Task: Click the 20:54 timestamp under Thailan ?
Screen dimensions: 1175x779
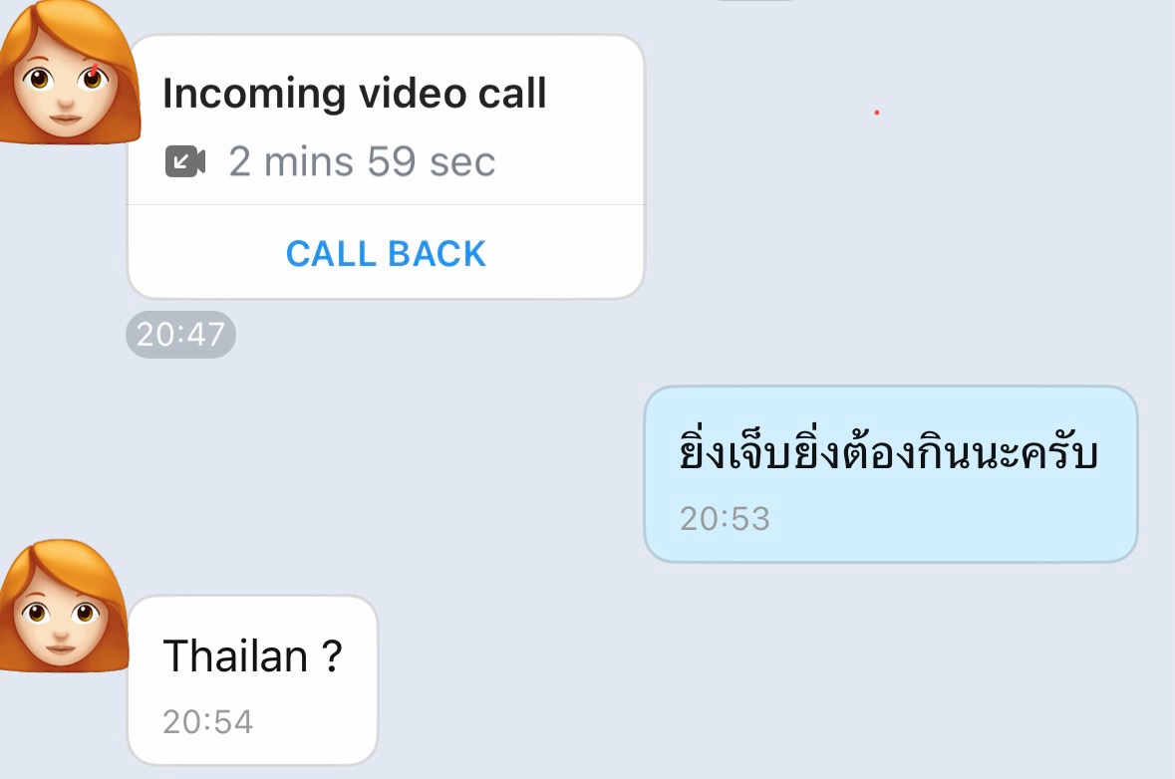Action: coord(207,721)
